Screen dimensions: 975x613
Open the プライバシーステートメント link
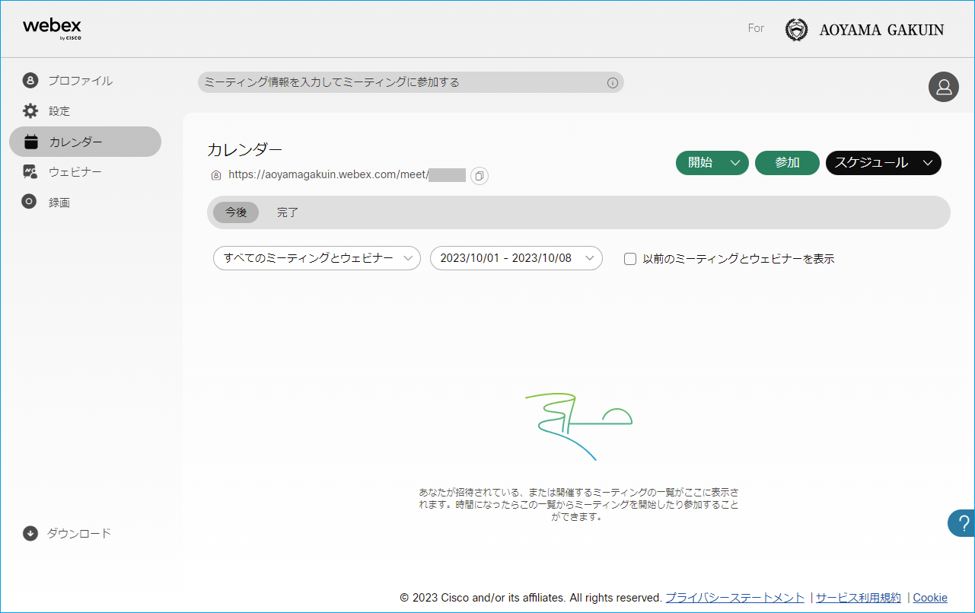click(x=734, y=598)
